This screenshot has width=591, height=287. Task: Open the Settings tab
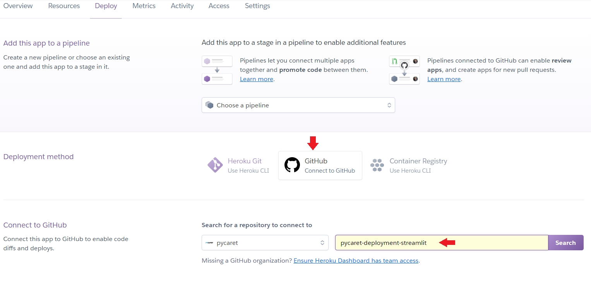click(x=257, y=6)
